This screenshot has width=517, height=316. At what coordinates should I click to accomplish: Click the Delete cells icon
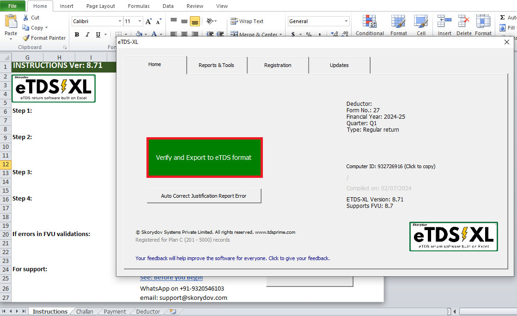coord(464,22)
